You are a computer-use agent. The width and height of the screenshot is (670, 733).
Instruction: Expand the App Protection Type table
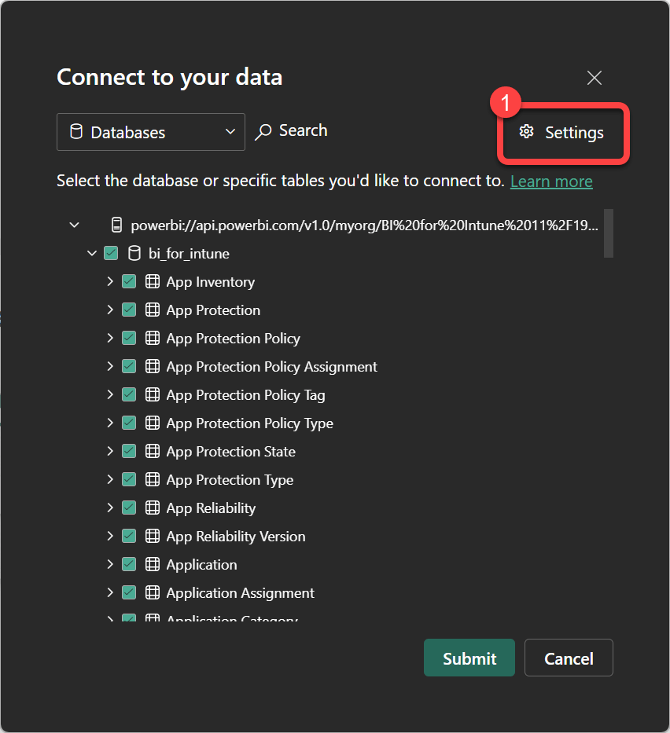pyautogui.click(x=110, y=479)
